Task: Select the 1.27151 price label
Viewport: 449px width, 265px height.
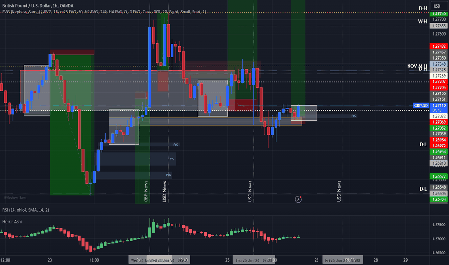Action: (x=439, y=99)
